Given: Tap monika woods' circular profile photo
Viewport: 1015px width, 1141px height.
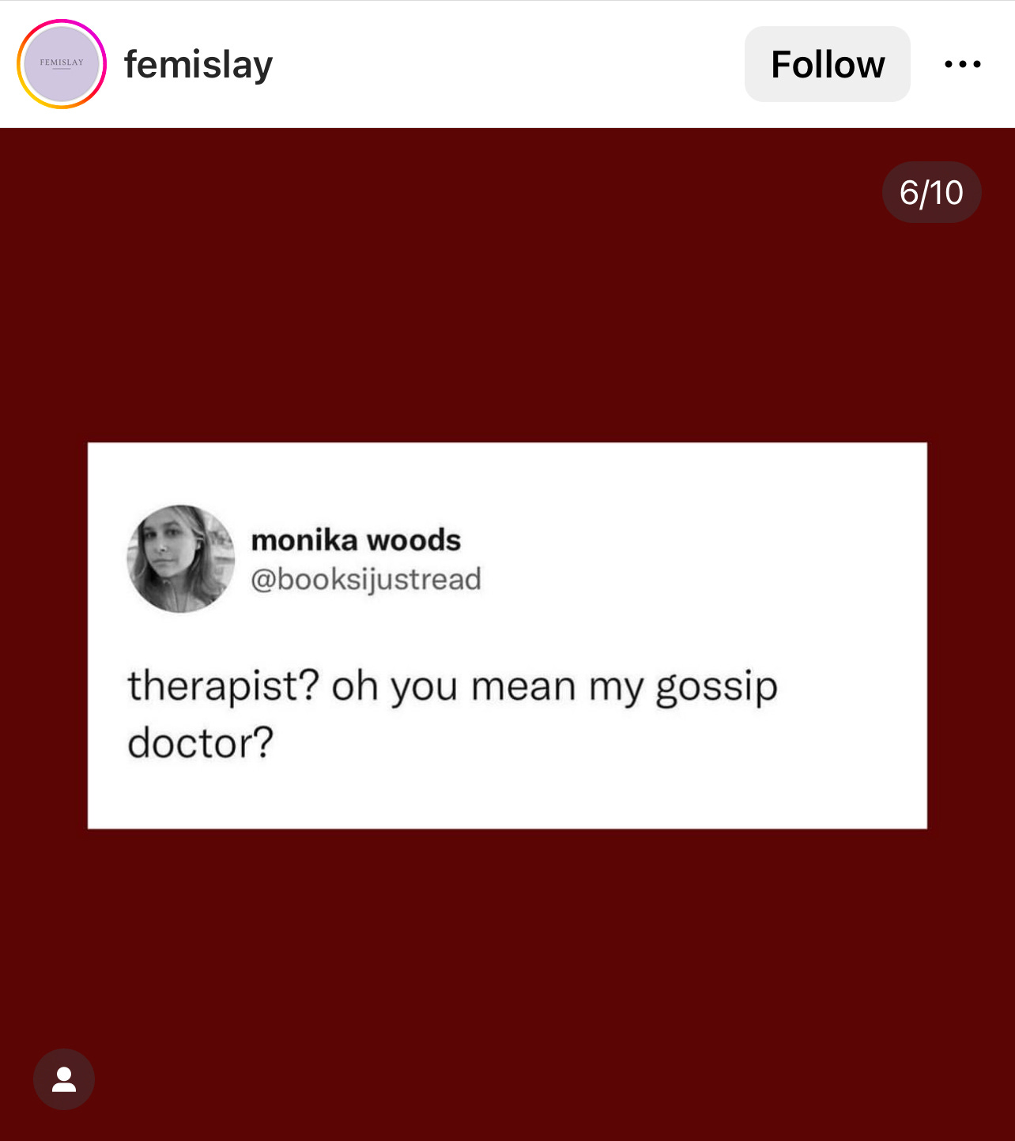Looking at the screenshot, I should click(181, 559).
